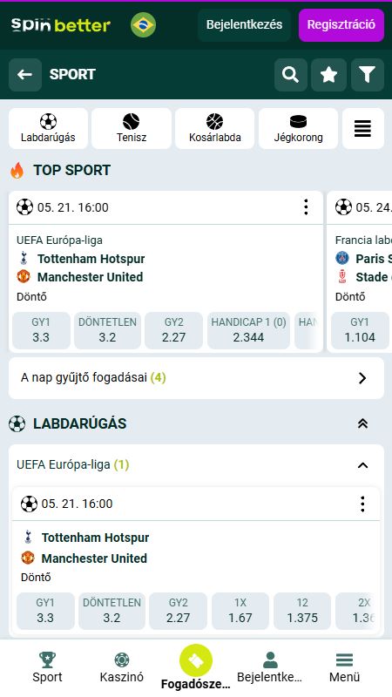392x697 pixels.
Task: Open favorites with the star icon
Action: [329, 75]
